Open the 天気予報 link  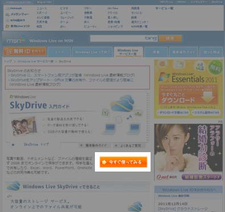(x=42, y=22)
